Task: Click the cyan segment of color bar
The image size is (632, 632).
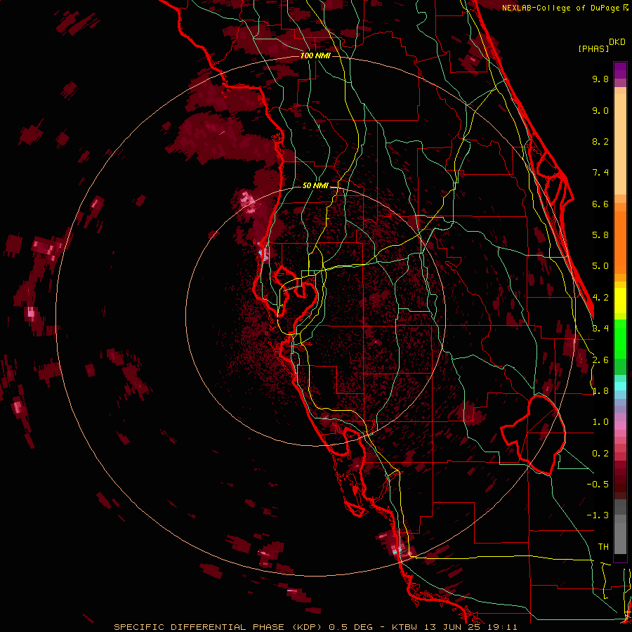Action: (620, 386)
